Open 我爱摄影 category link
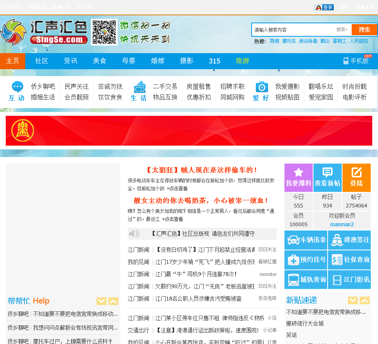This screenshot has width=378, height=344. click(x=288, y=86)
